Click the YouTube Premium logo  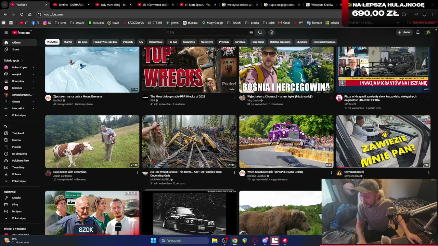[22, 32]
